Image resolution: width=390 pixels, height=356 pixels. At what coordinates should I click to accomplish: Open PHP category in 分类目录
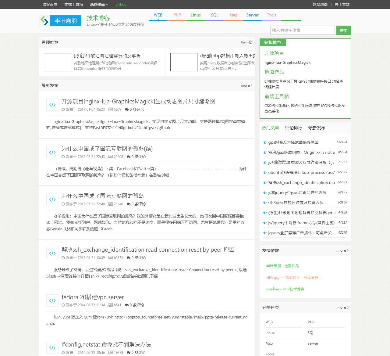tap(311, 322)
